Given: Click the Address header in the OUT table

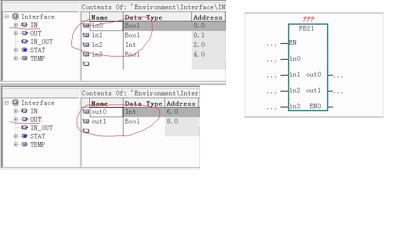Looking at the screenshot, I should [x=181, y=103].
